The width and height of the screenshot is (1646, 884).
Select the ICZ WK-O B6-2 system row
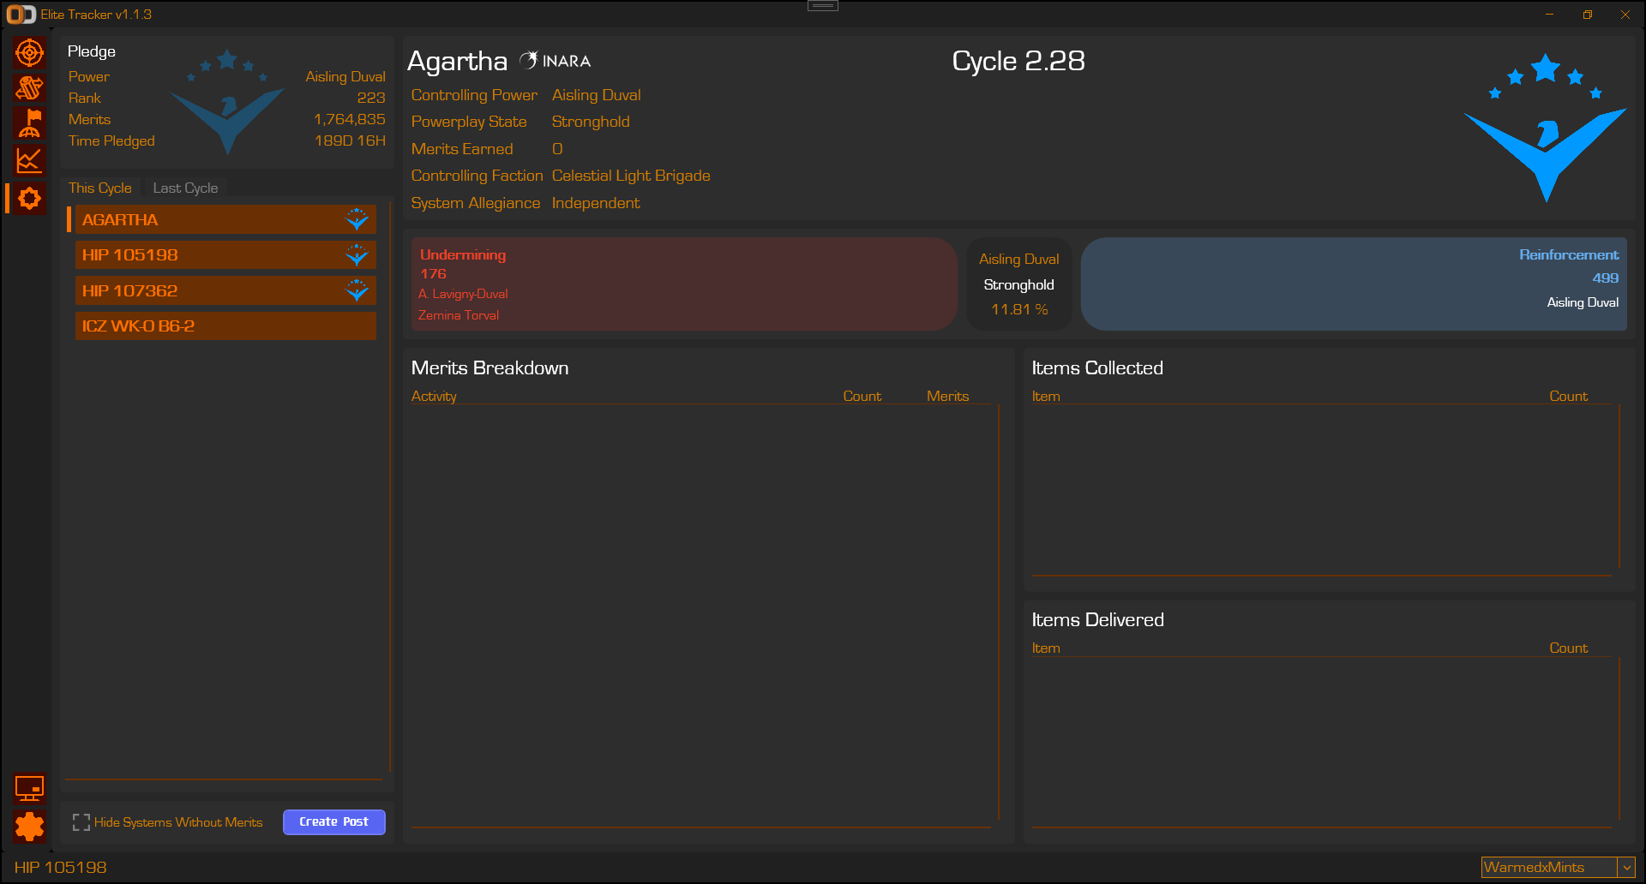[225, 326]
